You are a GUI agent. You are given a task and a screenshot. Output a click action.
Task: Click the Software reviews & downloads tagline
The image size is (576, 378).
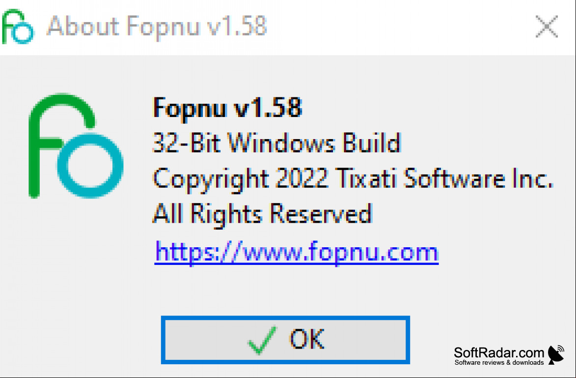(499, 363)
